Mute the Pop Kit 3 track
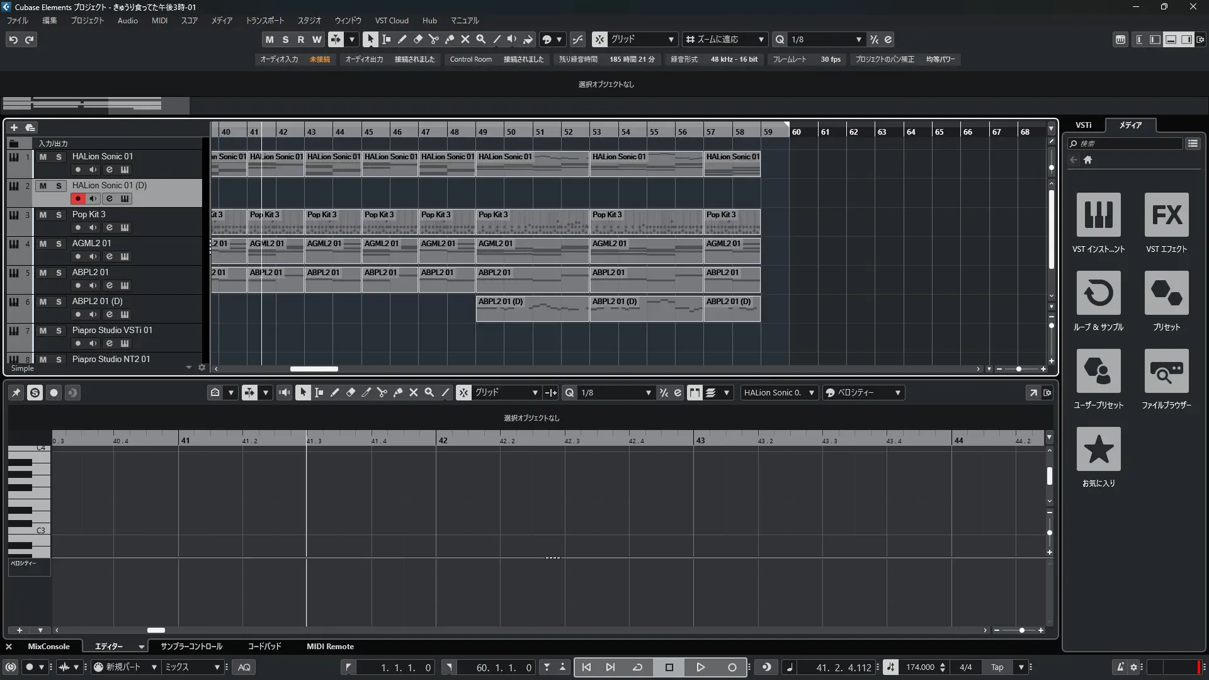The height and width of the screenshot is (680, 1209). click(x=43, y=215)
